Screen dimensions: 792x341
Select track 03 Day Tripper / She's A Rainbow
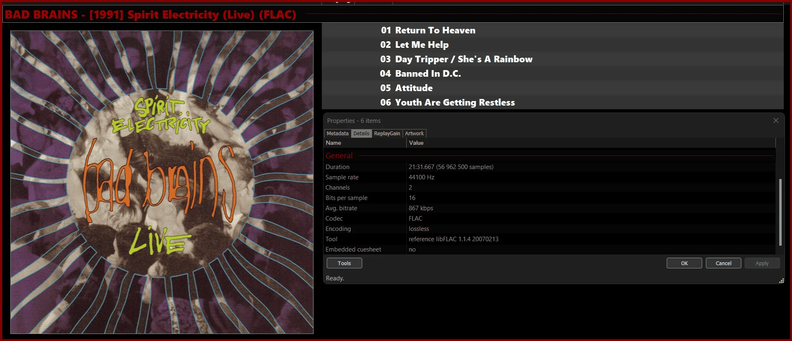[x=552, y=59]
